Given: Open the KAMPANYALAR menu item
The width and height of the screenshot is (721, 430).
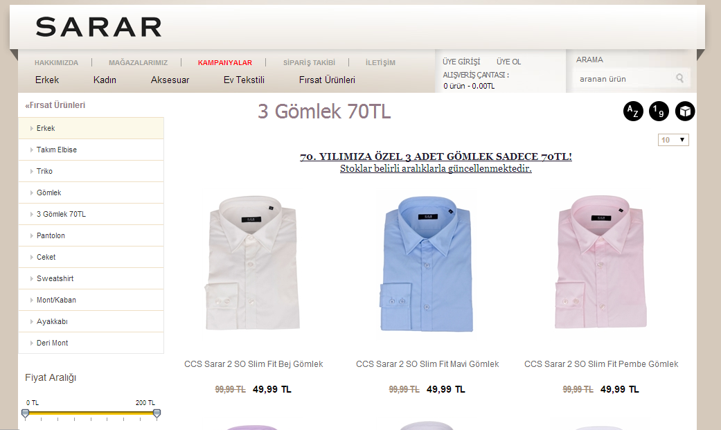Looking at the screenshot, I should (225, 62).
